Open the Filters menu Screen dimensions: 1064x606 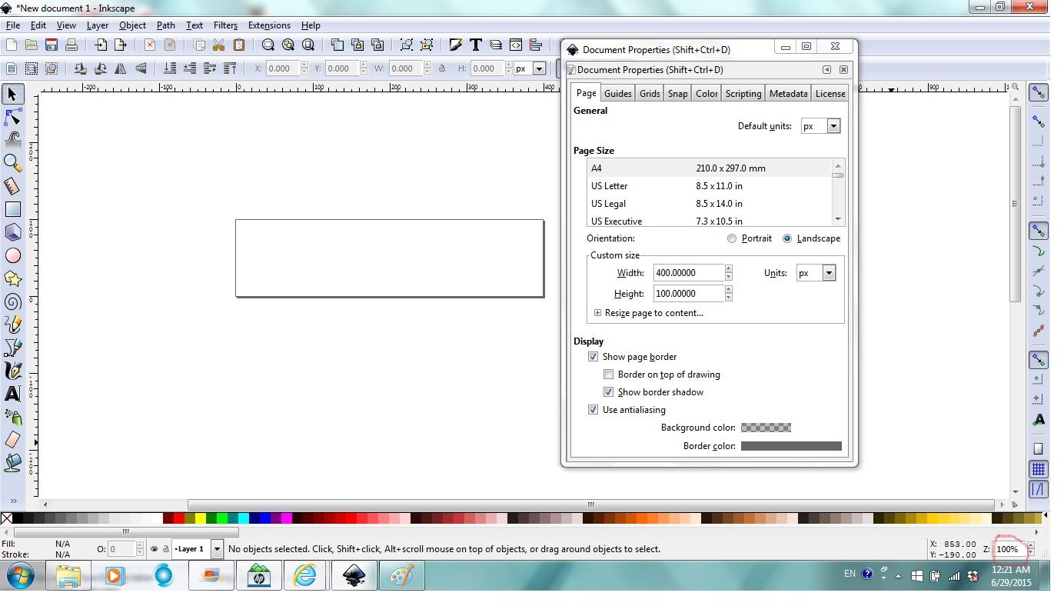pos(225,25)
